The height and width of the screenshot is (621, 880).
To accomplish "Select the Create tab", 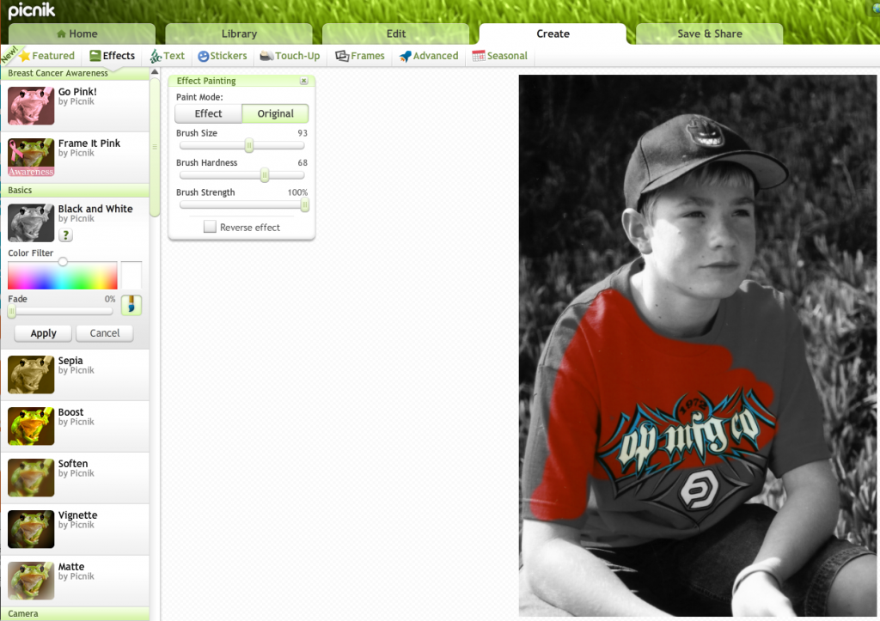I will click(553, 33).
